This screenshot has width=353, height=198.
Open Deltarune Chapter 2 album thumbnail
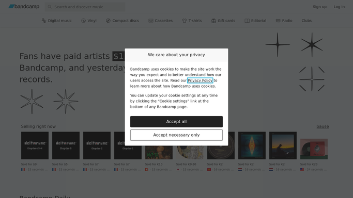point(97,145)
